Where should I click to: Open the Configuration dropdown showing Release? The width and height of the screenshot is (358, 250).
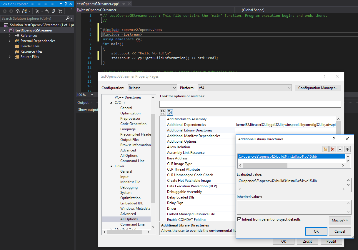click(x=152, y=88)
